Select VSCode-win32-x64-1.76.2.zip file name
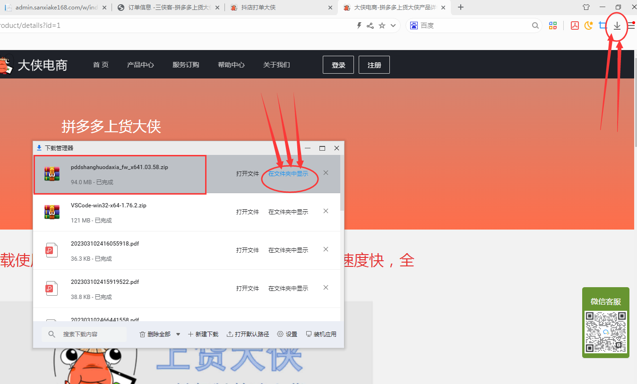Viewport: 637px width, 384px height. coord(109,205)
